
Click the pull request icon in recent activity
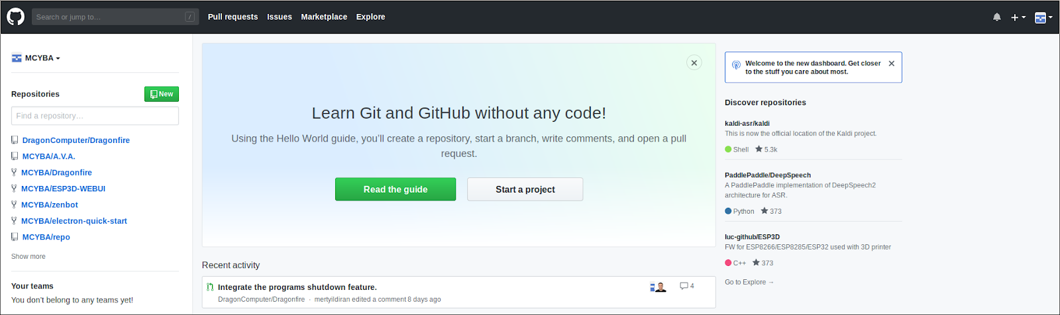(x=210, y=287)
